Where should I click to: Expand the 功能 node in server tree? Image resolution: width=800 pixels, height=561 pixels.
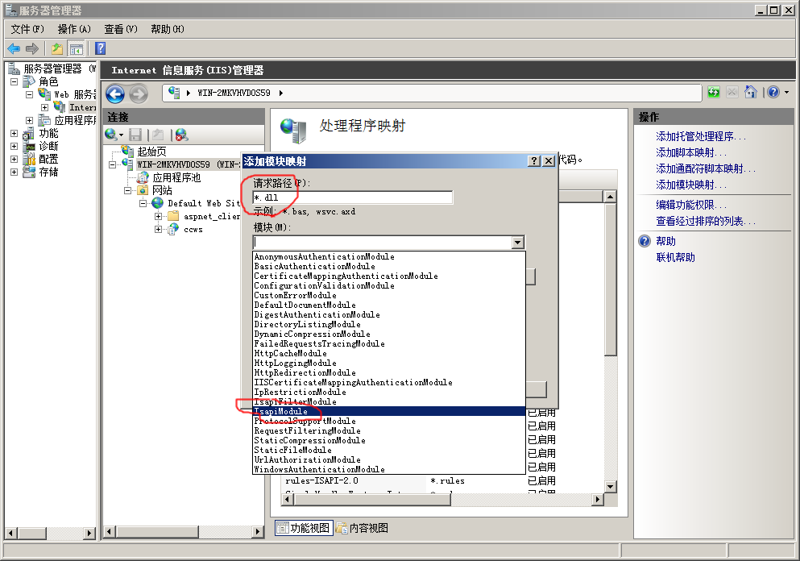(14, 133)
